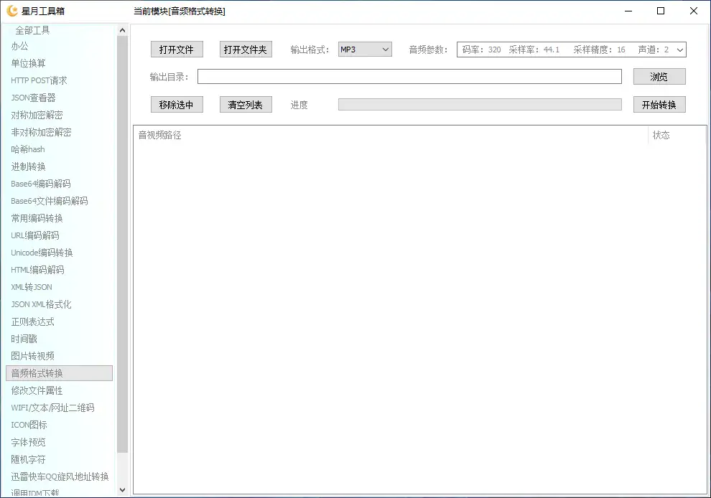Screen dimensions: 711x498
Task: Select 全部工具 in the sidebar
Action: (x=32, y=30)
